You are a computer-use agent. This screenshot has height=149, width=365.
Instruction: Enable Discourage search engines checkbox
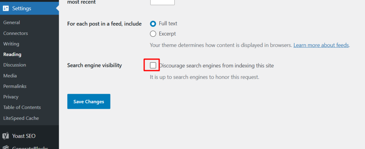(153, 66)
